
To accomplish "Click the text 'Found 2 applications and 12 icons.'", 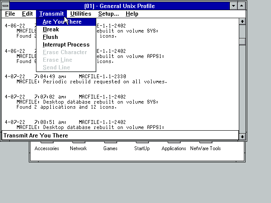I will (x=66, y=107).
